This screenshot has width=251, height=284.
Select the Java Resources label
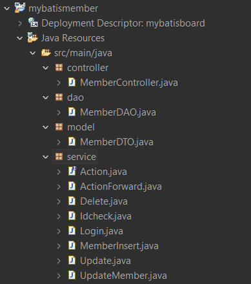point(73,38)
